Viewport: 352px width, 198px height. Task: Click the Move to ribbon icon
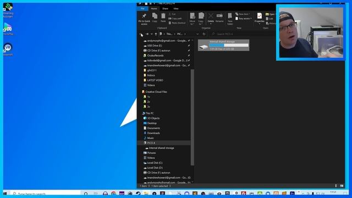[x=193, y=16]
